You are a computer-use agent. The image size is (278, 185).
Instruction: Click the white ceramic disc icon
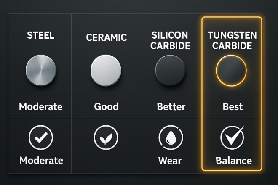click(x=106, y=70)
